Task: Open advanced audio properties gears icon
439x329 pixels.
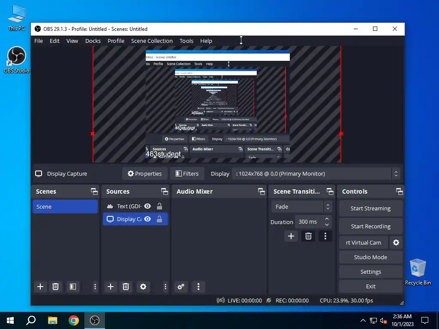Action: (x=181, y=287)
